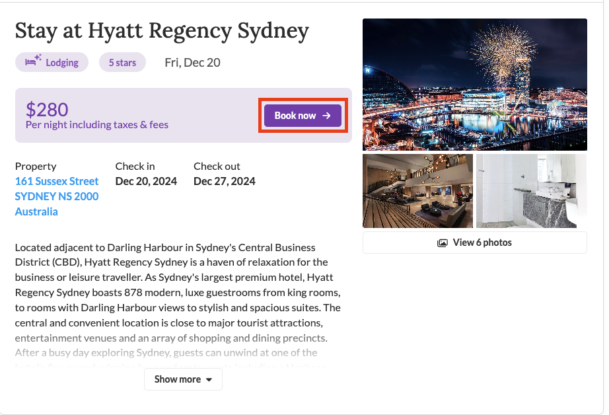Click the Australia line of the address
The height and width of the screenshot is (415, 609).
point(36,211)
